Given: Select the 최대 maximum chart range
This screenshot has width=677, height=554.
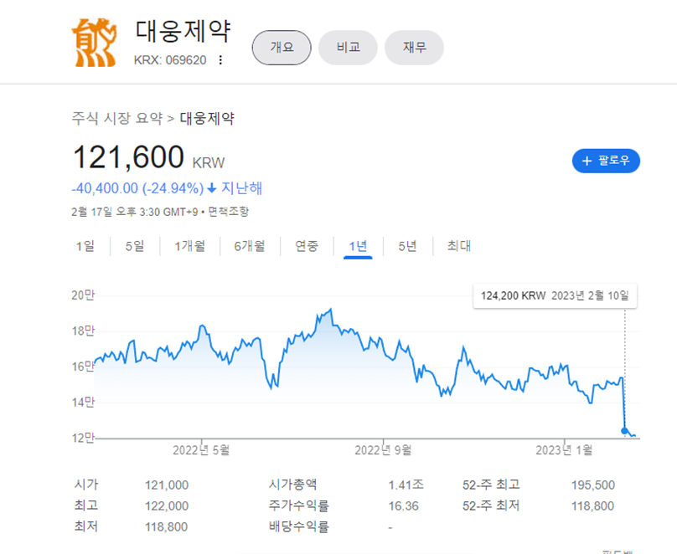Looking at the screenshot, I should tap(459, 246).
